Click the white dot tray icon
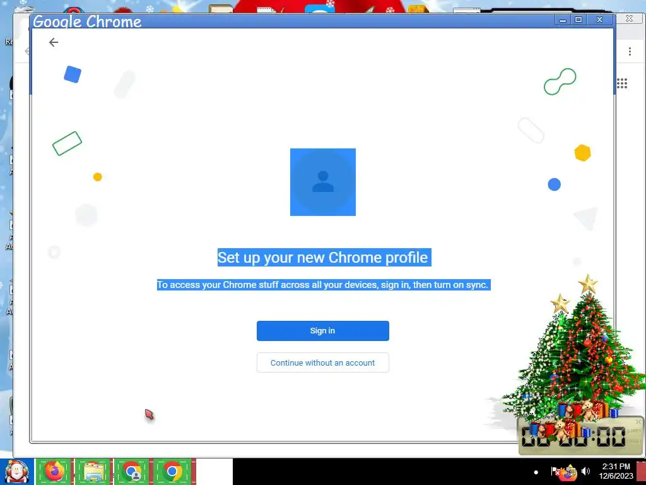646x485 pixels. click(x=536, y=472)
